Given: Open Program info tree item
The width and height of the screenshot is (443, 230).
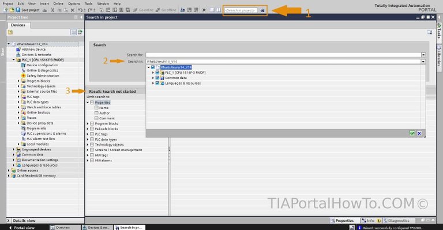Looking at the screenshot, I should click(x=36, y=129).
